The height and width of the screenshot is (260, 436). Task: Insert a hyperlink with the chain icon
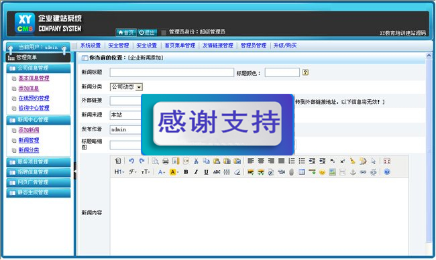363,172
